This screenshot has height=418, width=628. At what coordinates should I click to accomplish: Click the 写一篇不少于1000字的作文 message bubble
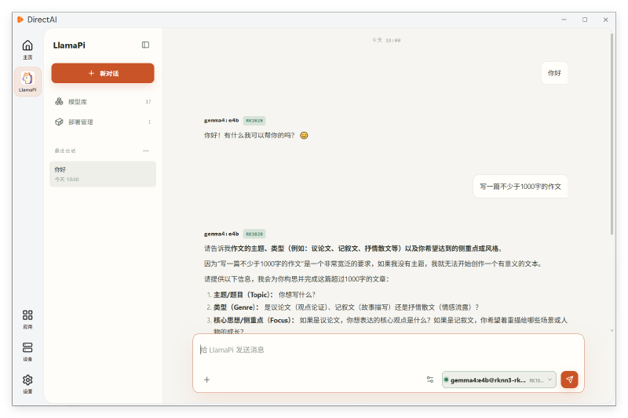coord(520,187)
